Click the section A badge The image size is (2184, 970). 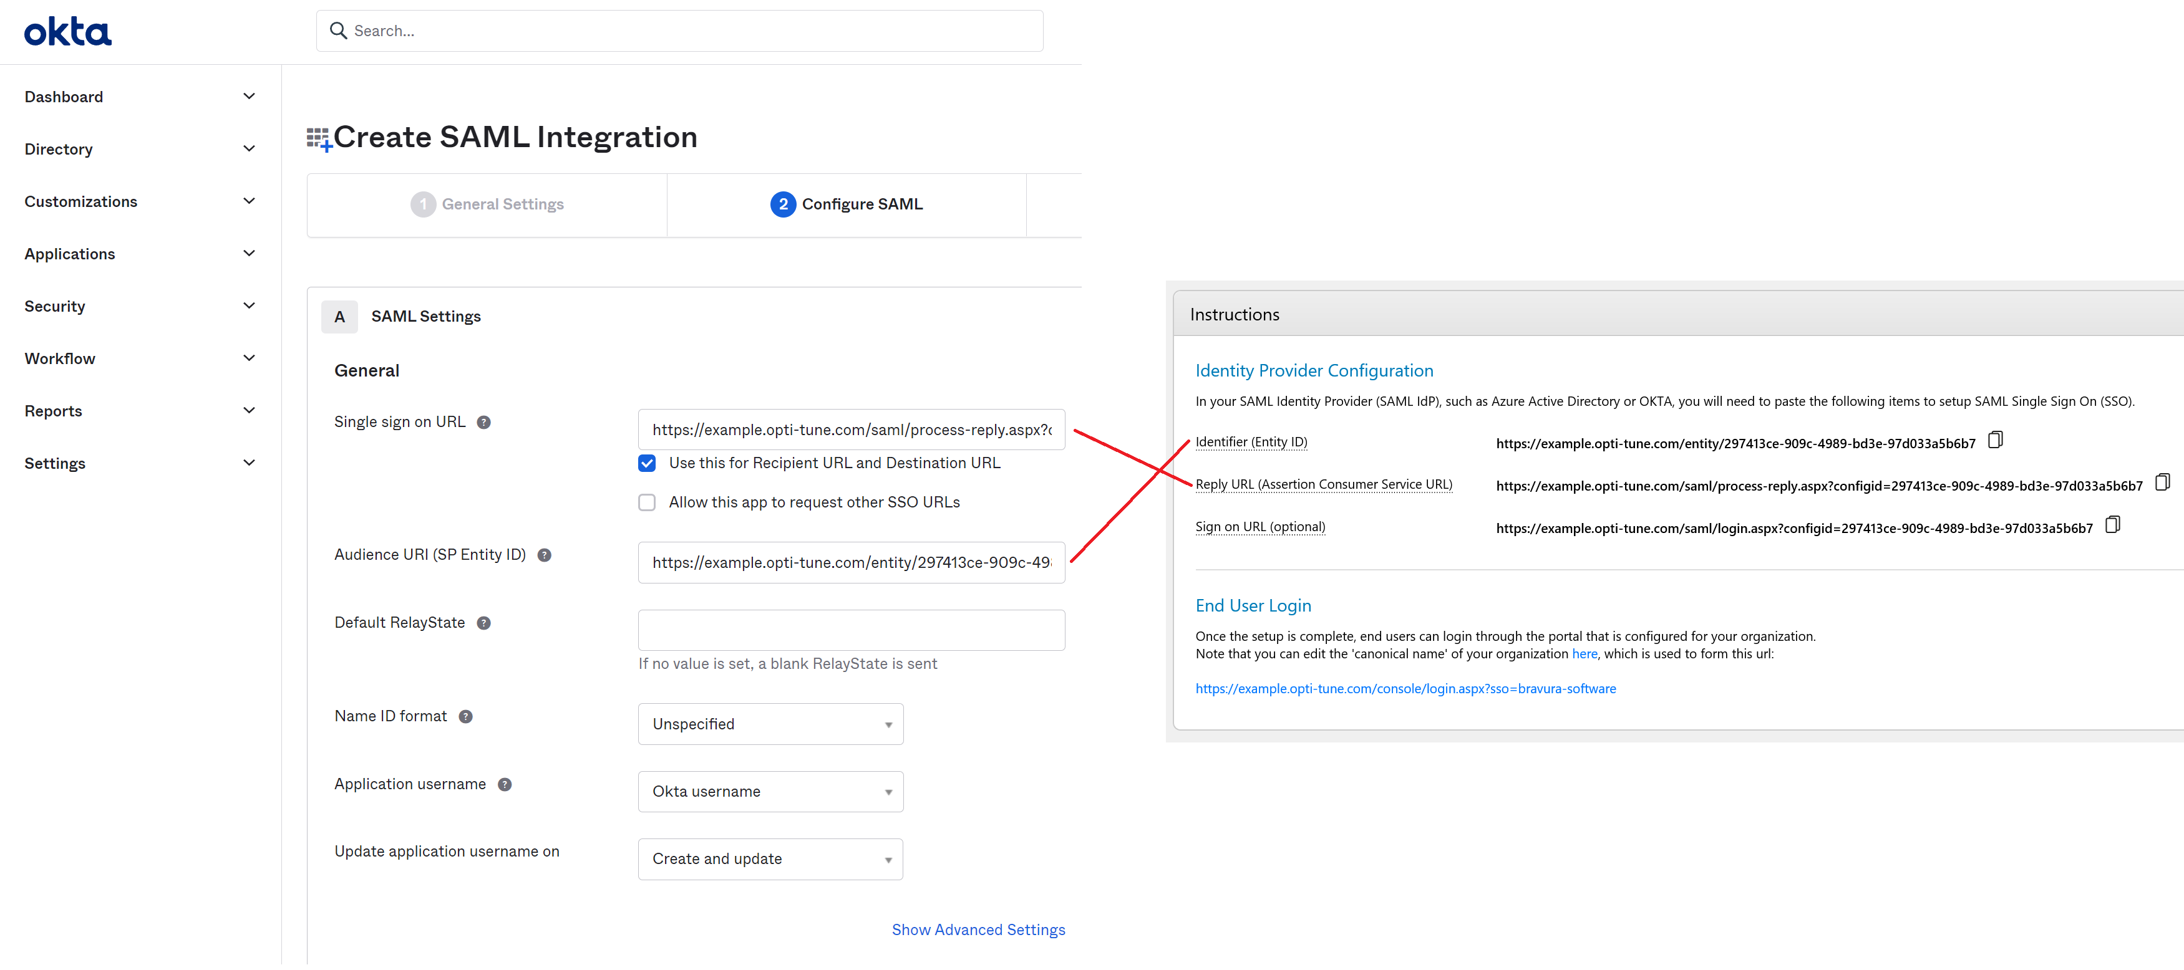coord(339,317)
